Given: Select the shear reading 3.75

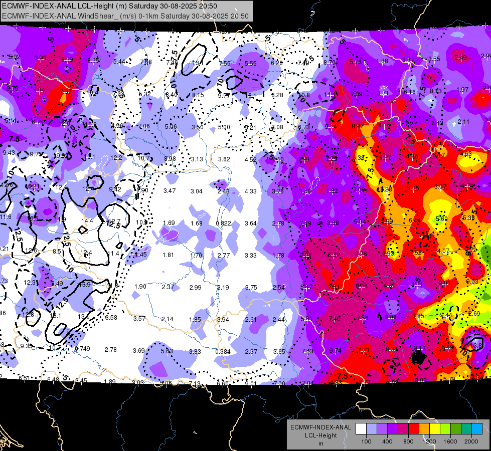Looking at the screenshot, I should click(251, 288).
